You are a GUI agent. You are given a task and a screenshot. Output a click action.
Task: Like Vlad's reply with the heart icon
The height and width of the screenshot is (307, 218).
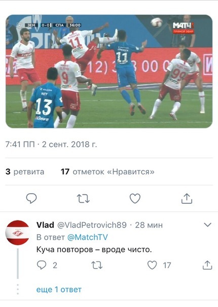(152, 265)
